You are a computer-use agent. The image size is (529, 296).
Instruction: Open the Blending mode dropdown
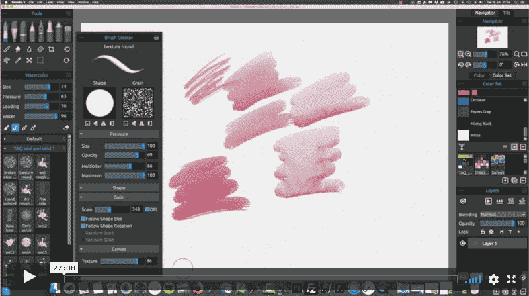click(503, 215)
